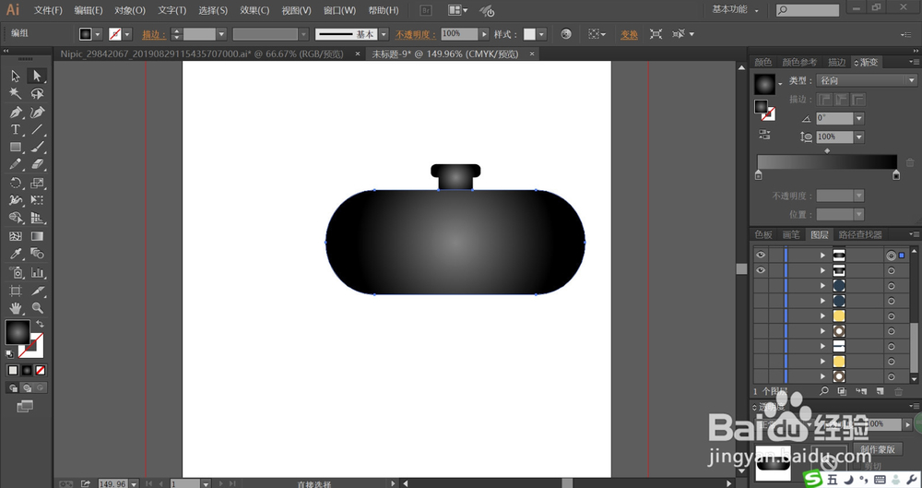
Task: Click Bridge icon in menu bar
Action: (x=427, y=10)
